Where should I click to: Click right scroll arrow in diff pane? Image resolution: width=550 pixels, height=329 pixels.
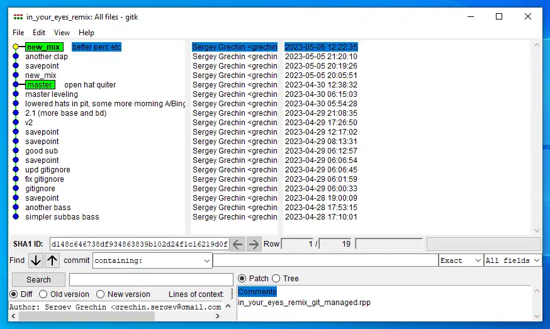point(218,316)
